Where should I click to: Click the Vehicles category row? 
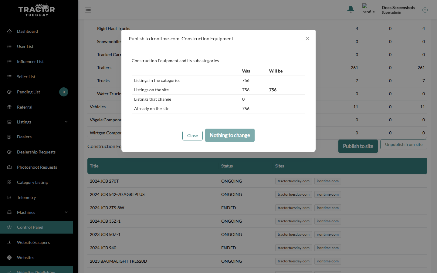[257, 107]
